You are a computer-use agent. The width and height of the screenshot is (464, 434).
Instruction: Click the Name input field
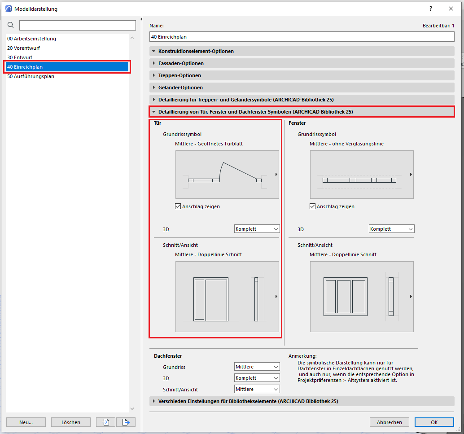[x=302, y=37]
